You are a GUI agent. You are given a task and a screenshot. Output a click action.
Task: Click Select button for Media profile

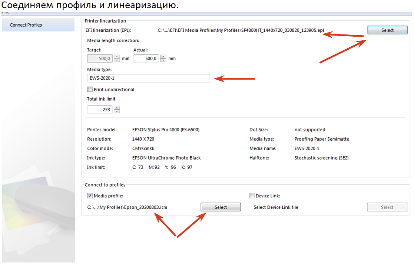pyautogui.click(x=221, y=207)
